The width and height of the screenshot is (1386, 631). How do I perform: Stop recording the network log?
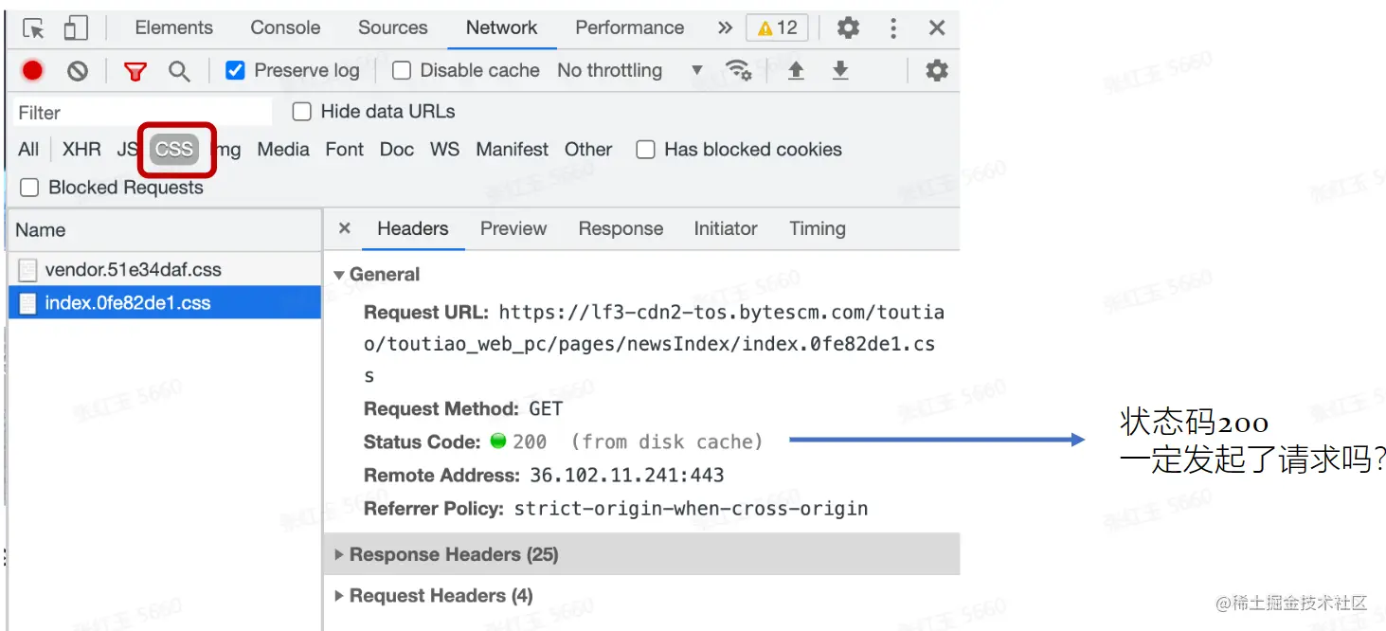pyautogui.click(x=33, y=70)
